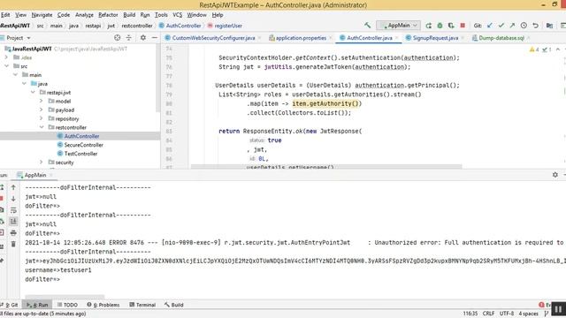Image resolution: width=566 pixels, height=318 pixels.
Task: Click registerUser in the breadcrumb bar
Action: (x=228, y=26)
